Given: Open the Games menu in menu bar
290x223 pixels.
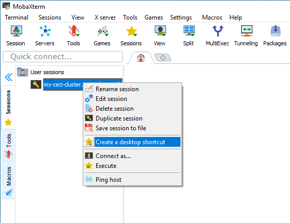Looking at the screenshot, I should coord(154,18).
